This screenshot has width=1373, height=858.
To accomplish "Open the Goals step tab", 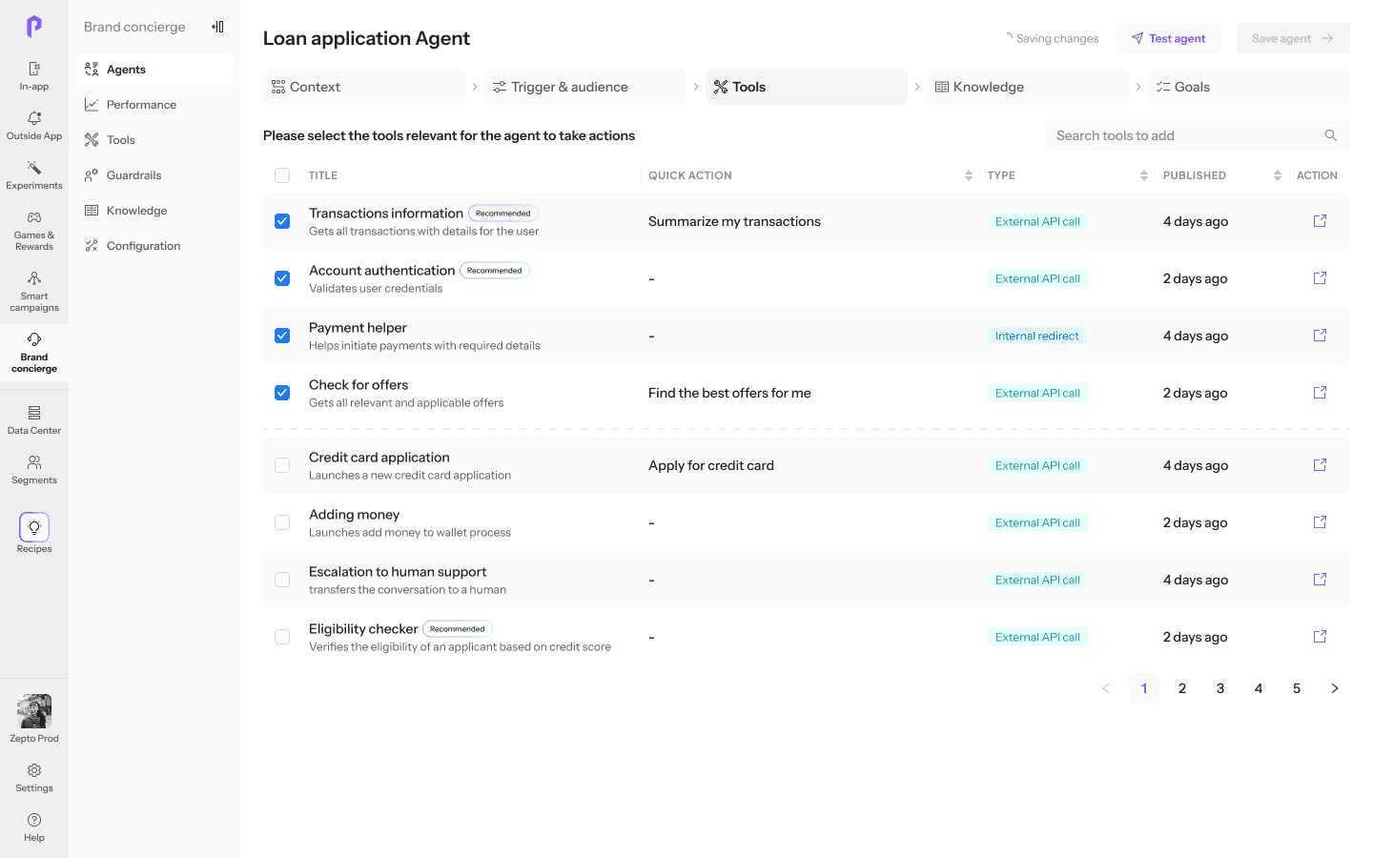I will coord(1249,87).
